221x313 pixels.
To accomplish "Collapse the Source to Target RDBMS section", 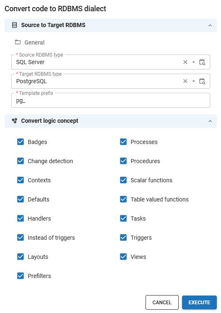I will coord(210,25).
